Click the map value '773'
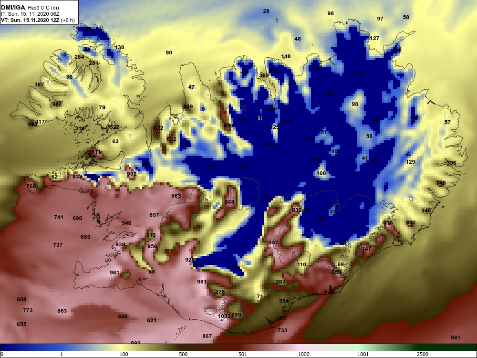This screenshot has height=358, width=477. tap(28, 311)
